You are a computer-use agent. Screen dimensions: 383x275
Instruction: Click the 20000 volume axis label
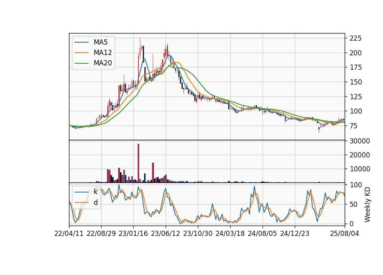point(360,155)
